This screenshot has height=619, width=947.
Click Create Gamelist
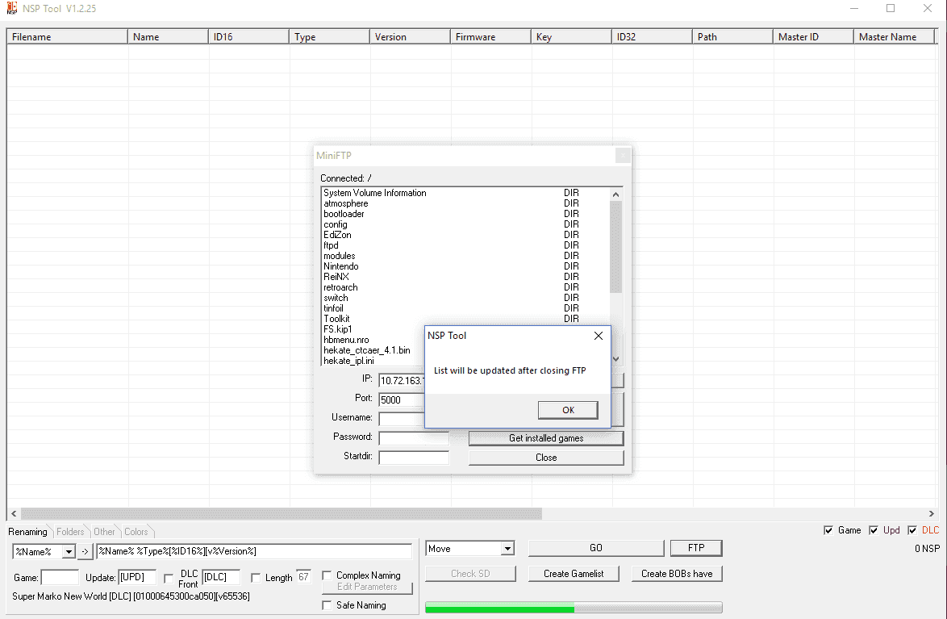pos(574,574)
